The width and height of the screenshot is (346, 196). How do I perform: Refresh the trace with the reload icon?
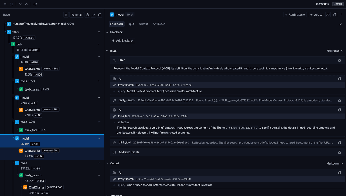point(35,4)
